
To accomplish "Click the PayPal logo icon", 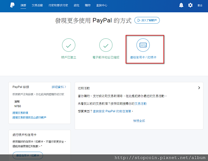I will coord(12,5).
